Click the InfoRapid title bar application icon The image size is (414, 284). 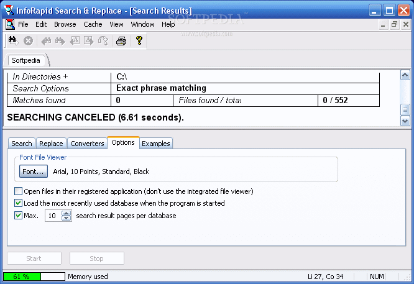click(9, 10)
